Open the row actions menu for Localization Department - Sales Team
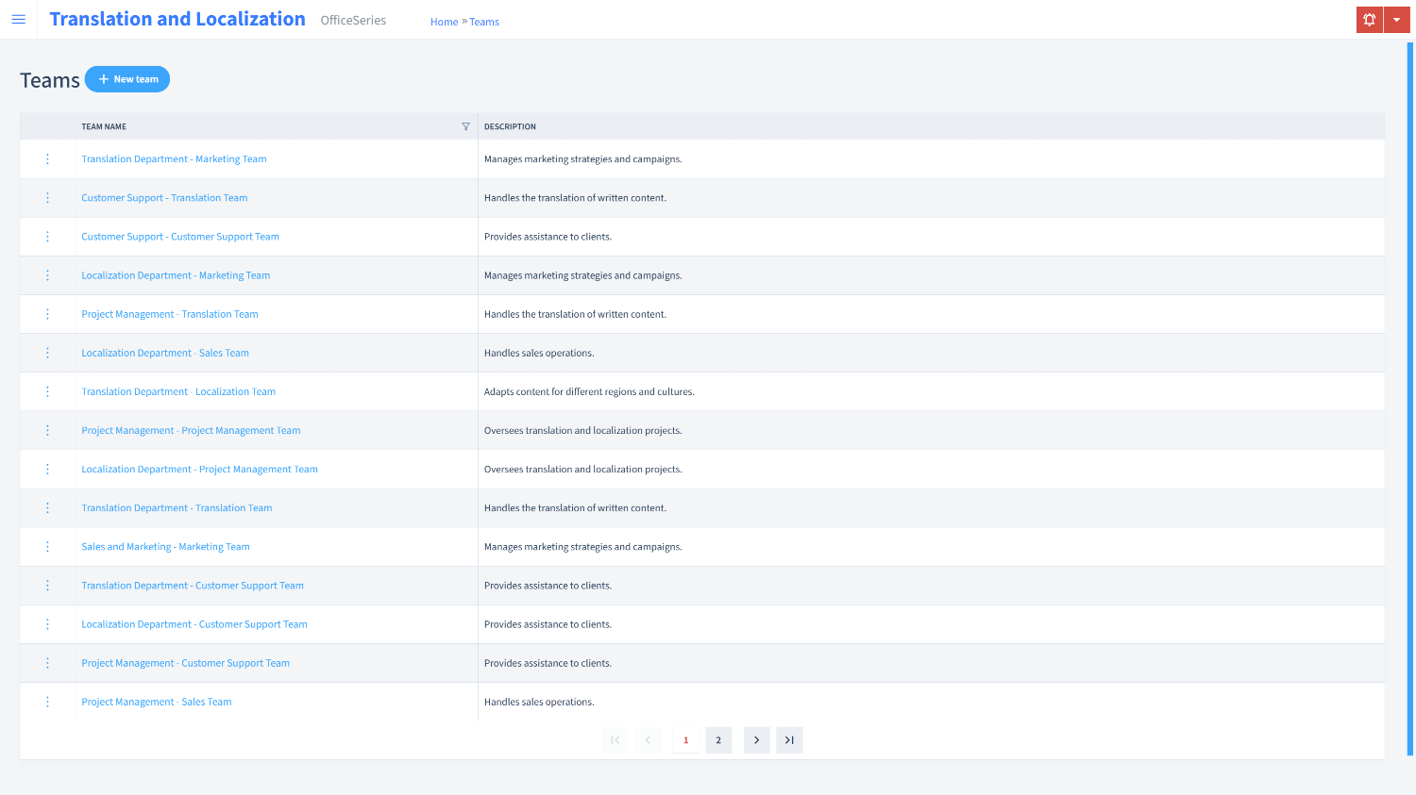Viewport: 1416px width, 795px height. 47,352
